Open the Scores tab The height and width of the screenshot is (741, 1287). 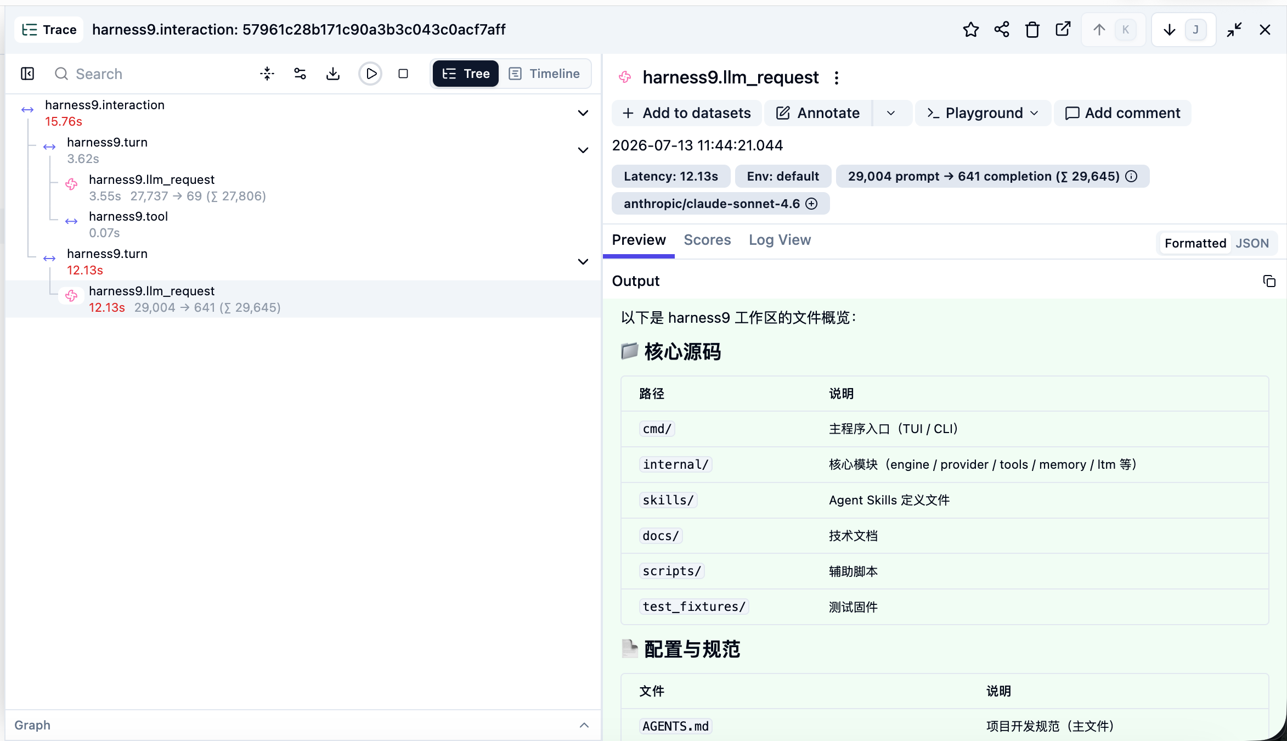(707, 240)
